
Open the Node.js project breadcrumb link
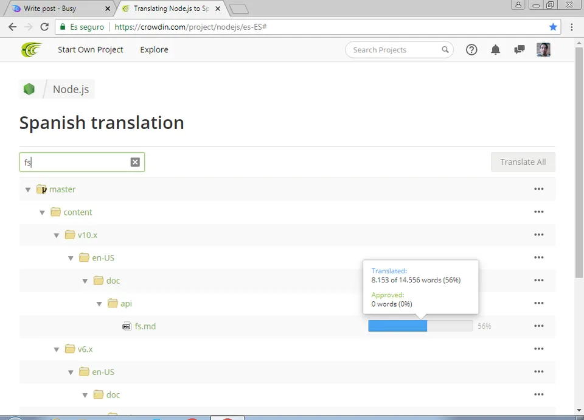(x=71, y=89)
